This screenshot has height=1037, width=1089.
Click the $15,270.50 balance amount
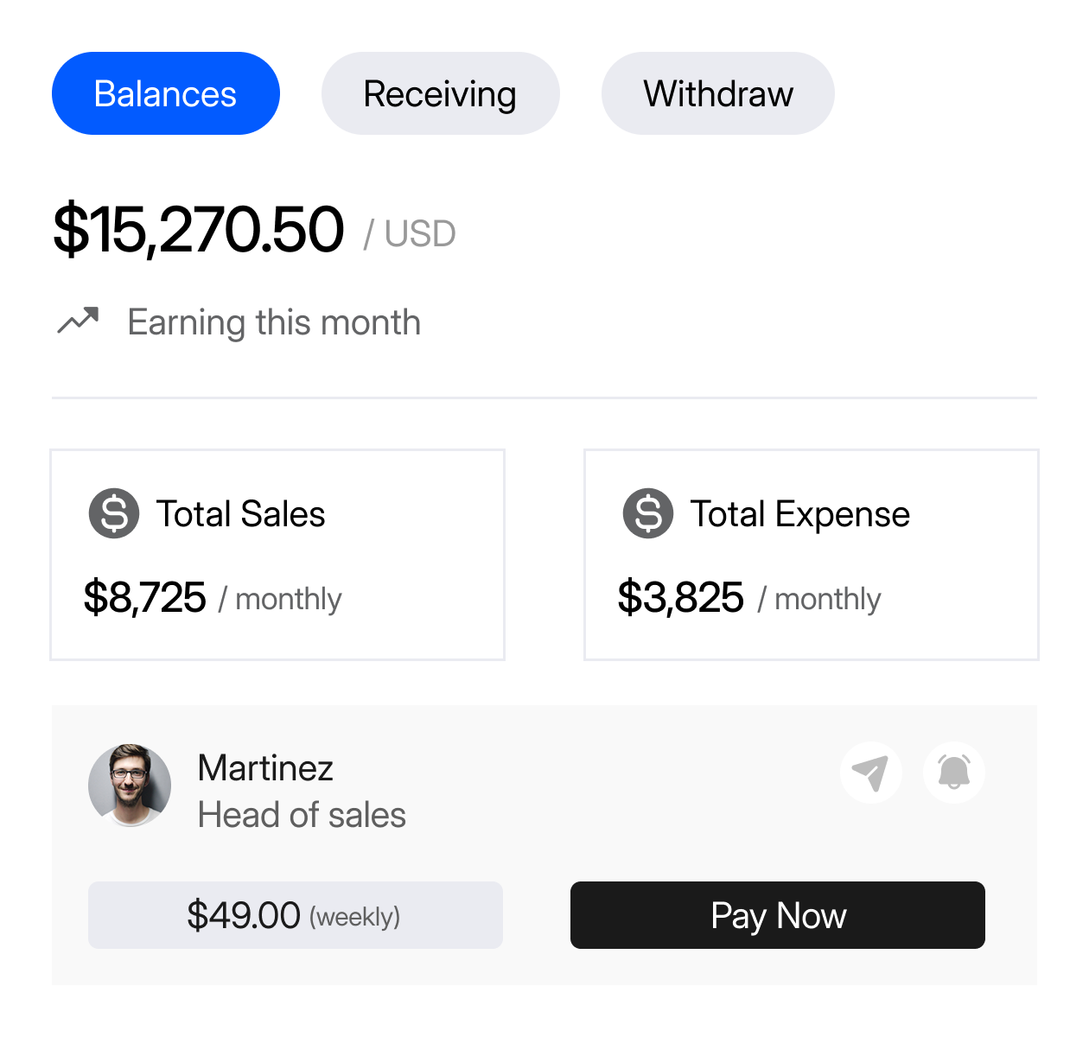(x=199, y=230)
